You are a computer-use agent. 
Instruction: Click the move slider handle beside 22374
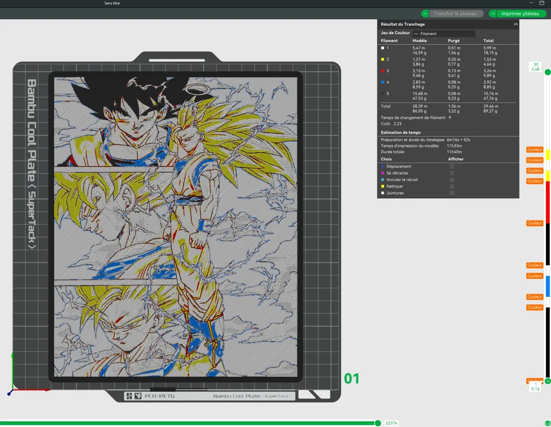coord(378,423)
